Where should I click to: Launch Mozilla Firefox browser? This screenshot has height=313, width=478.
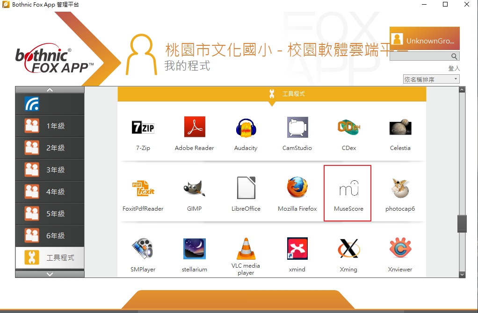tap(297, 187)
